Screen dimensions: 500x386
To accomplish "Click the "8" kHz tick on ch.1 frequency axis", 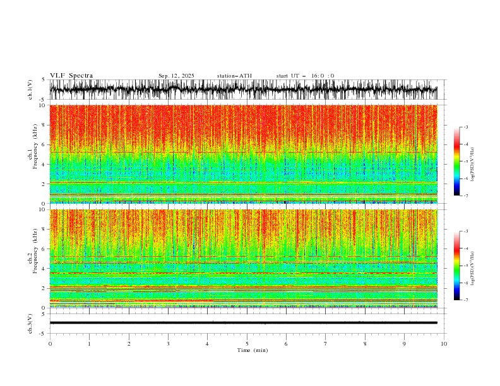I will click(44, 125).
